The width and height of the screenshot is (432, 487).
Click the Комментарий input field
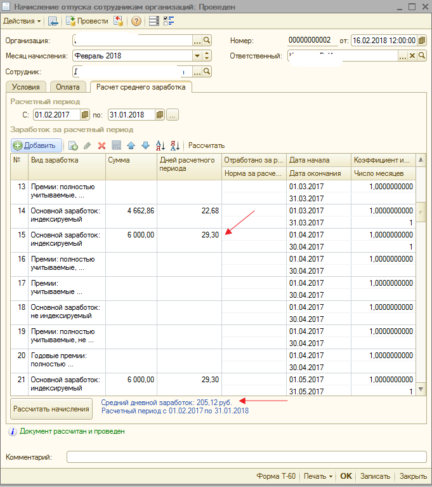(246, 457)
